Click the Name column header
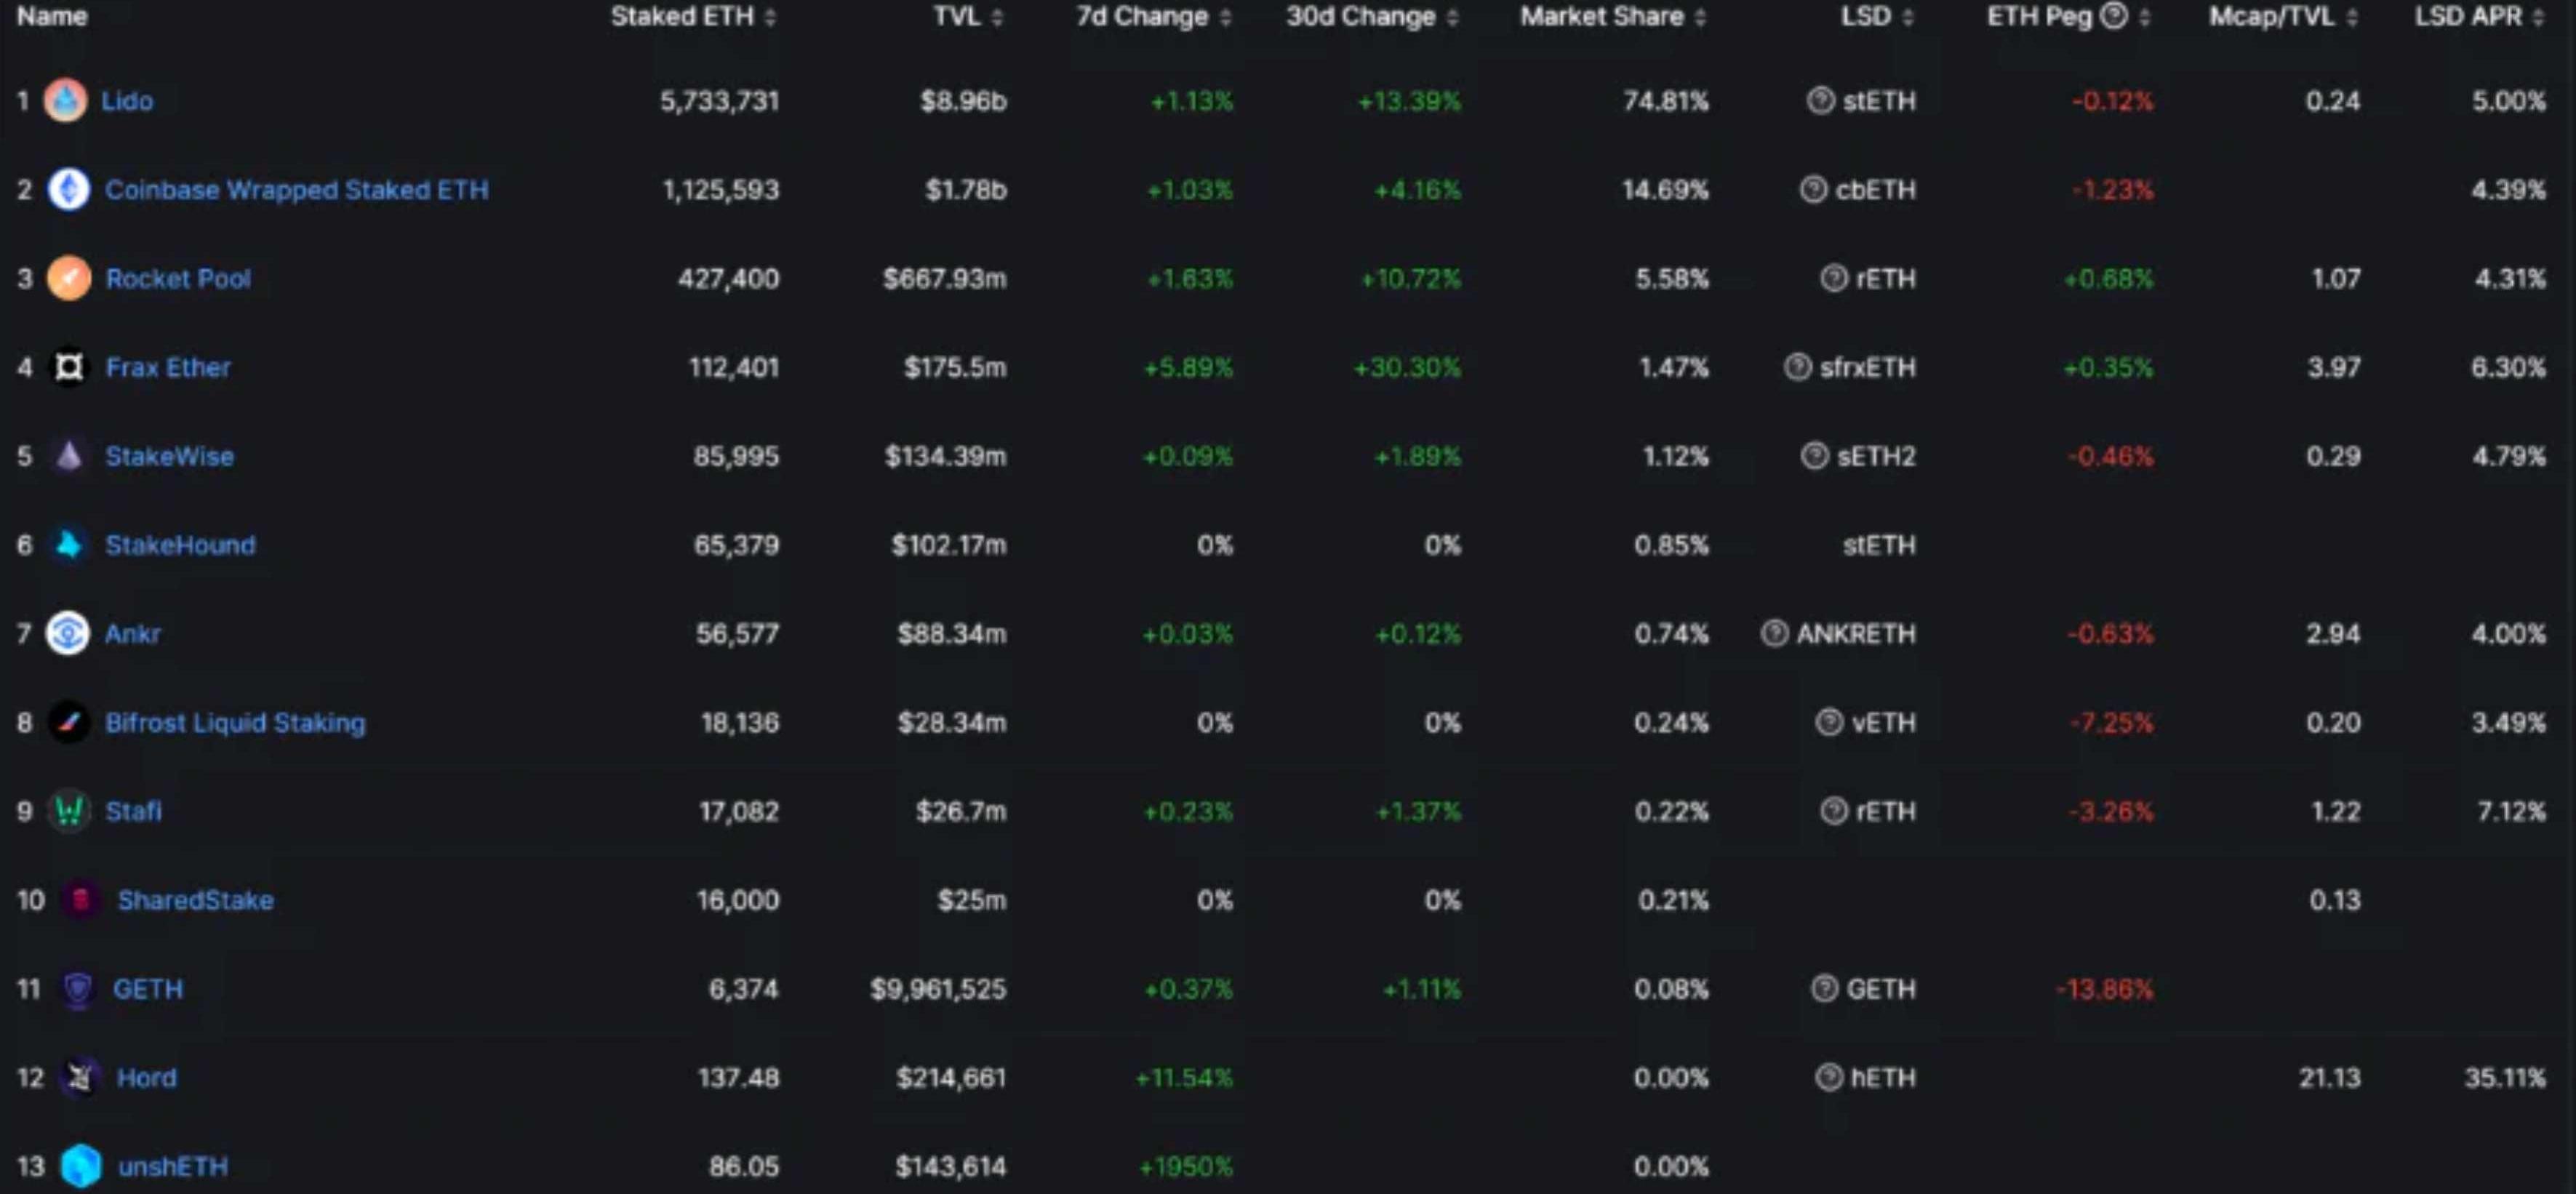2576x1194 pixels. click(52, 16)
